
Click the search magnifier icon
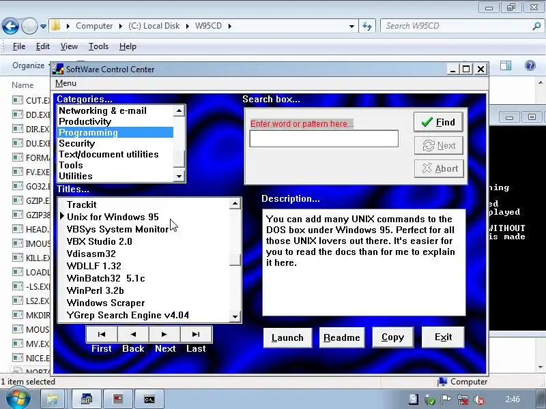tap(537, 26)
